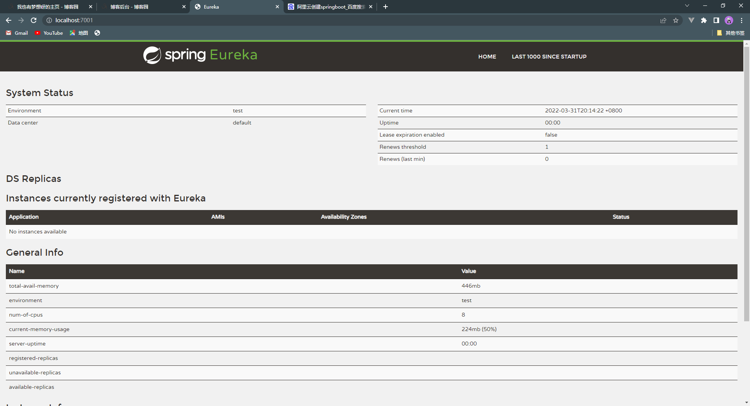Open the 地图 maps bookmark
Viewport: 750px width, 406px height.
click(79, 33)
